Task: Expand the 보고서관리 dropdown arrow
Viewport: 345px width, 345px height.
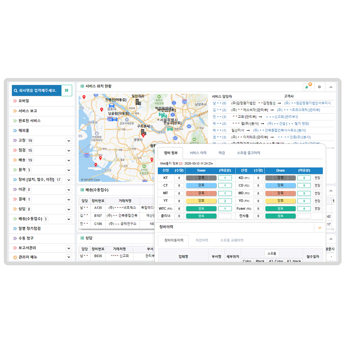Action: (x=69, y=248)
